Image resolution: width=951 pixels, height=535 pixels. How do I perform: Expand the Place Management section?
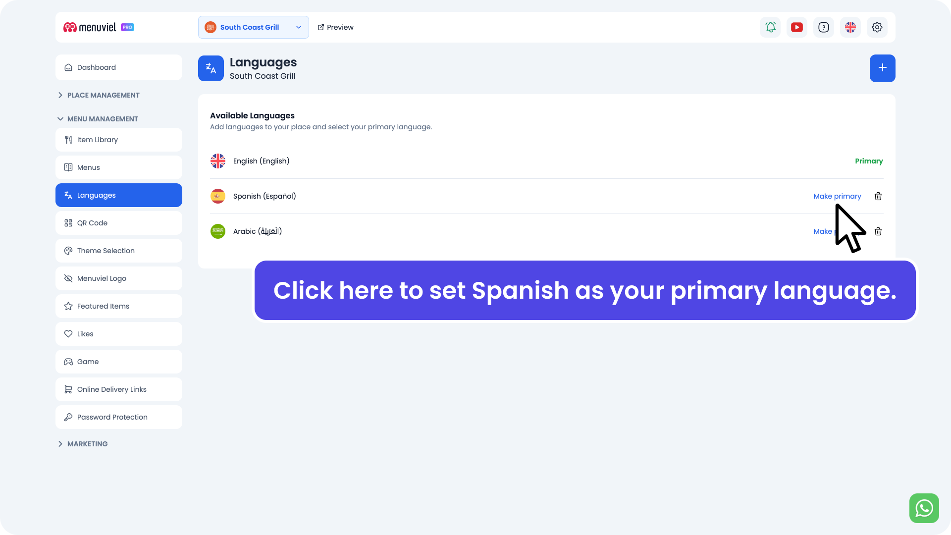click(x=103, y=95)
